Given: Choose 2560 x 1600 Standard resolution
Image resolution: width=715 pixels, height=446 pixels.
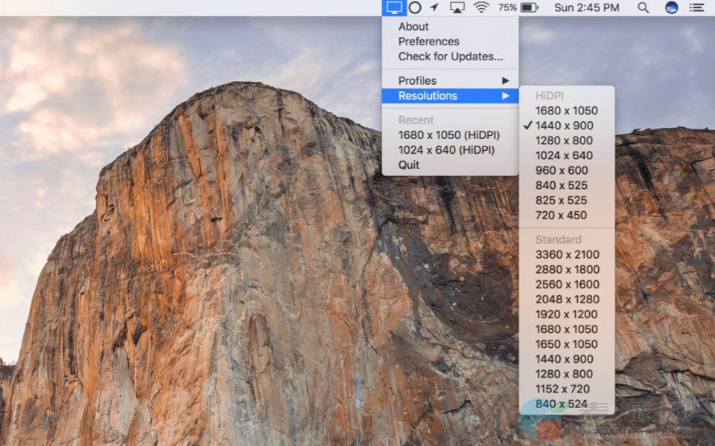Looking at the screenshot, I should tap(567, 284).
